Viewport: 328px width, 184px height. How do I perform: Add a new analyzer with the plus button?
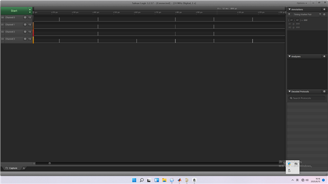point(324,56)
